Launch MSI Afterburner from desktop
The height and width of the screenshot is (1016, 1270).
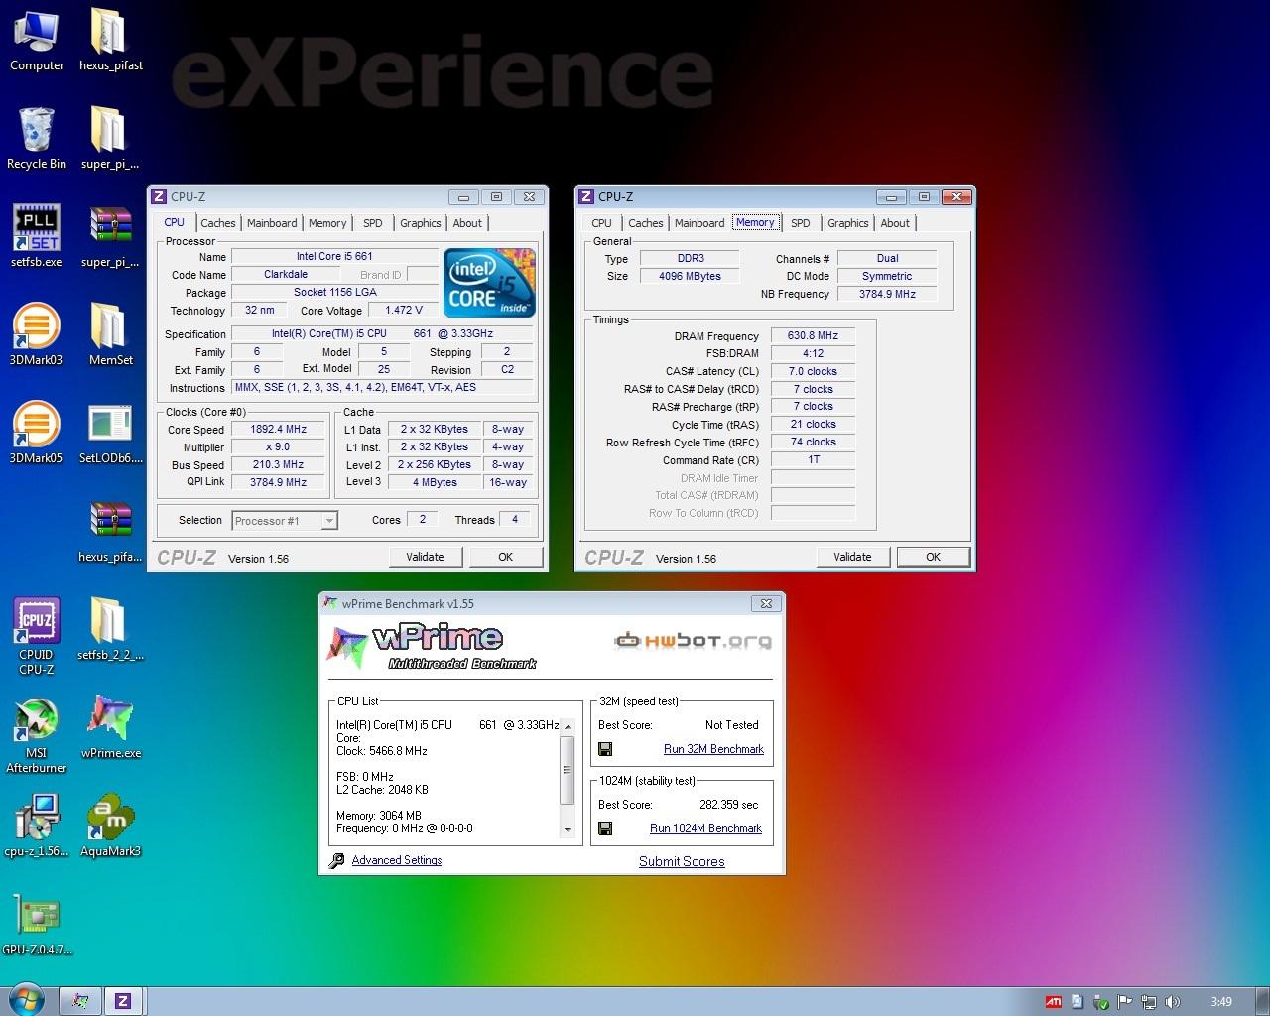(x=37, y=735)
